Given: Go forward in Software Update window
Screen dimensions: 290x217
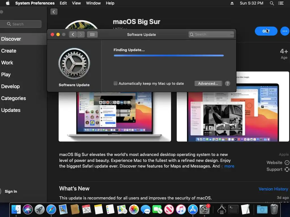Looking at the screenshot, I should point(81,34).
